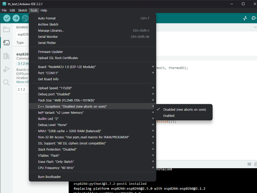Open the Edit menu

click(12, 10)
